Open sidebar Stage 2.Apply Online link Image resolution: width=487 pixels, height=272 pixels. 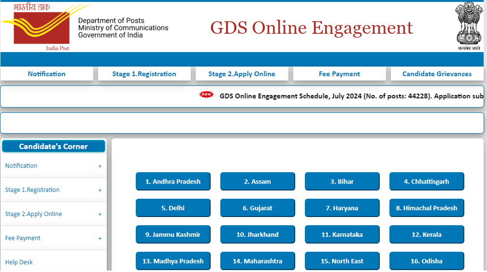[33, 214]
